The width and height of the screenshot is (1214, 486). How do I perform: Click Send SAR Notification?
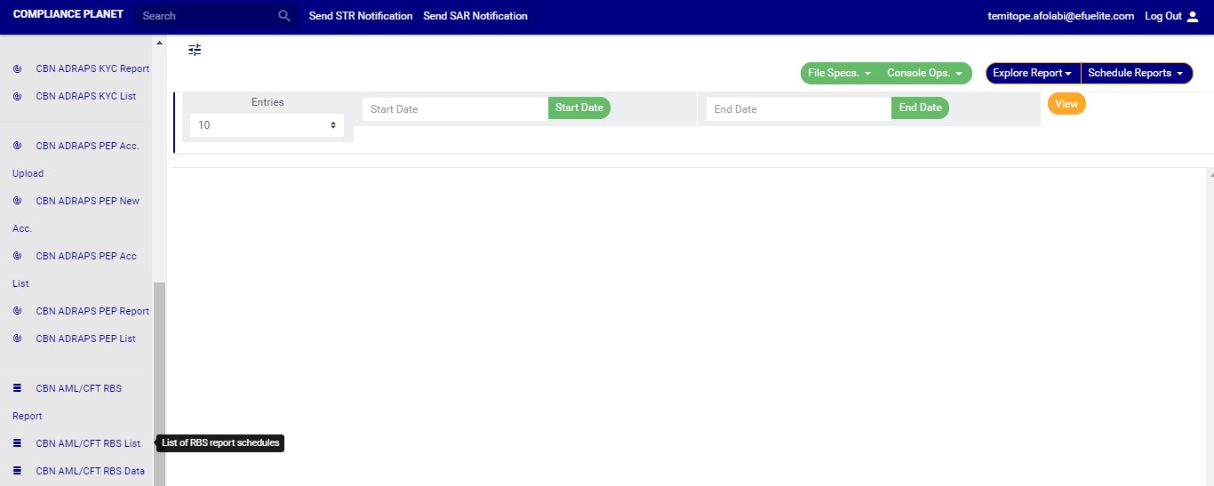pyautogui.click(x=475, y=16)
